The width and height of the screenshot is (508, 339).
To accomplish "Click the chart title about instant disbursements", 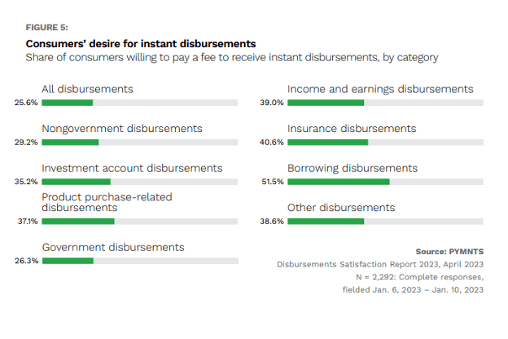I will tap(141, 43).
